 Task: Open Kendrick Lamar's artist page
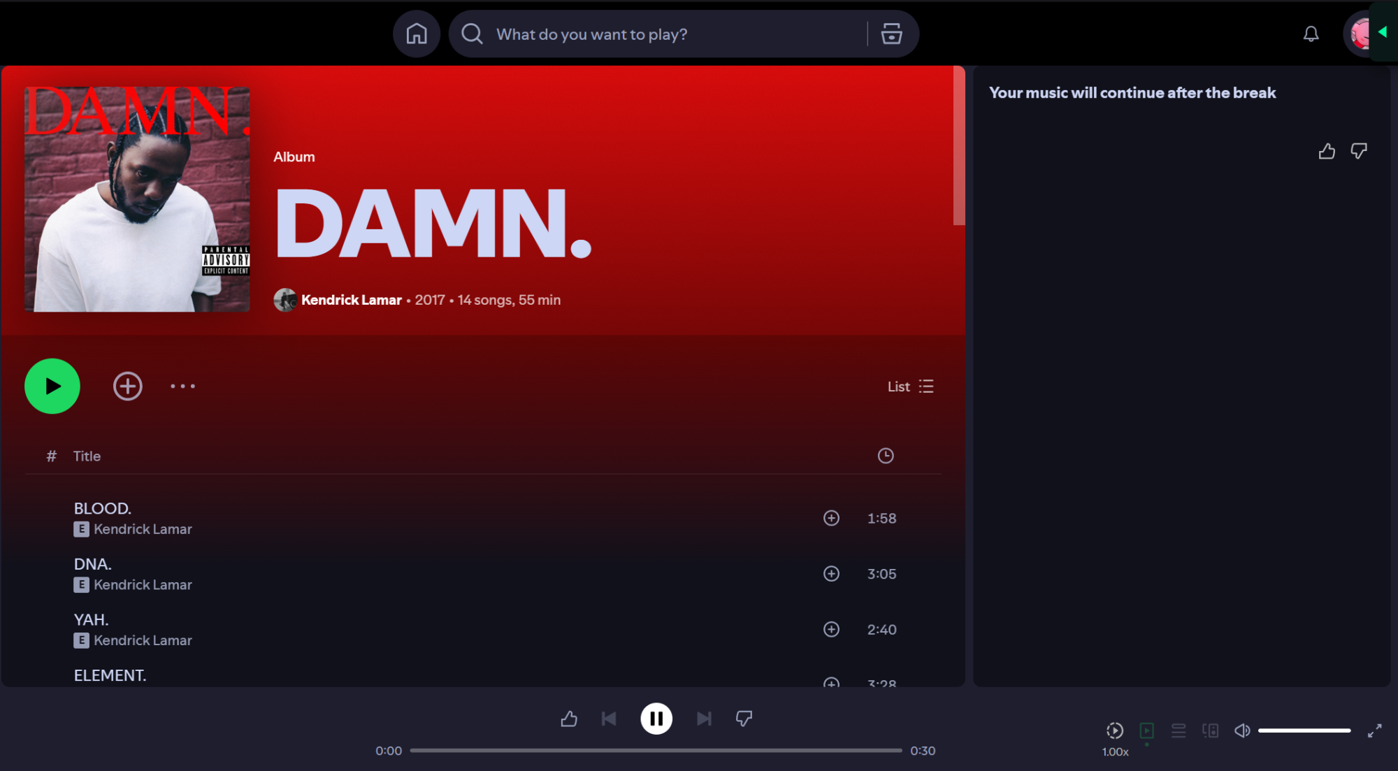tap(352, 299)
